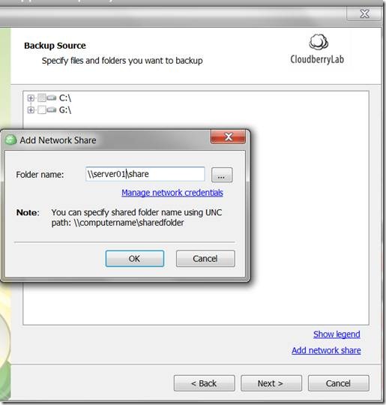Image resolution: width=386 pixels, height=405 pixels.
Task: Cancel the backup wizard
Action: [x=339, y=383]
